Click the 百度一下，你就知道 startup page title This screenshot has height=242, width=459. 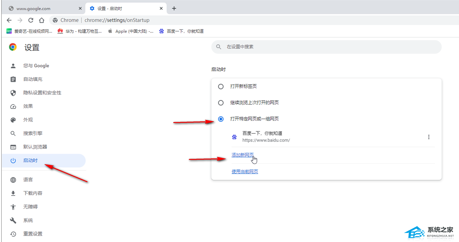point(263,133)
